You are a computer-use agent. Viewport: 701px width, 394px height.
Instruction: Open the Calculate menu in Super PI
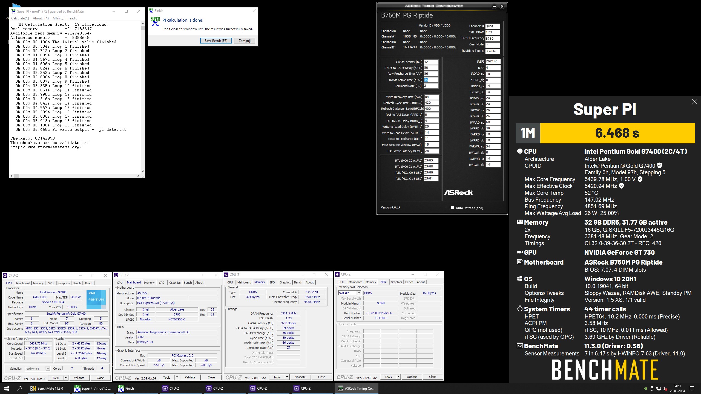(20, 18)
